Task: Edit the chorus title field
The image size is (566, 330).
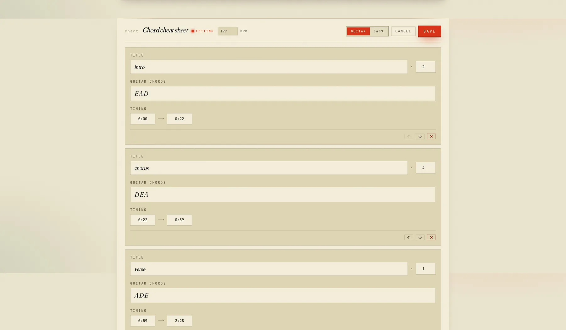Action: (269, 168)
